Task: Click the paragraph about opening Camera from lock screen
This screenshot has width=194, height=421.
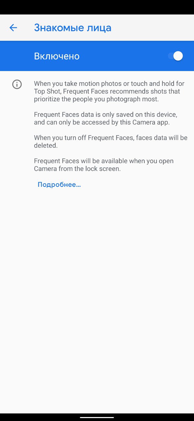Action: (104, 165)
